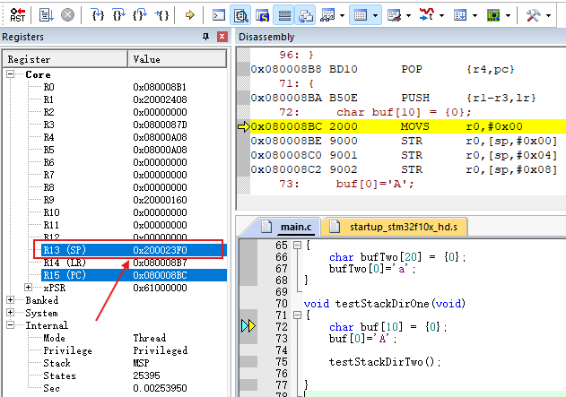Select the R13 (SP) register row

tap(134, 250)
